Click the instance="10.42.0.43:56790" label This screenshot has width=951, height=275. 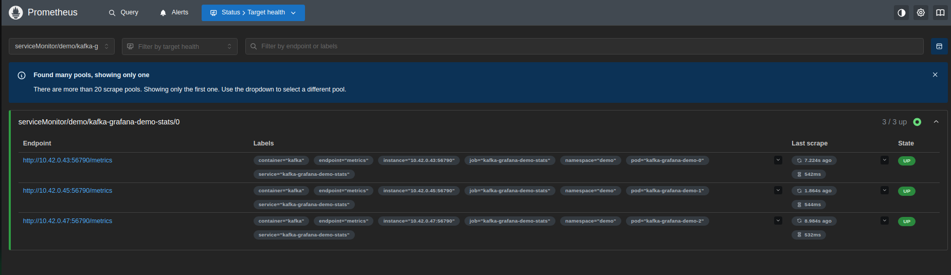pos(419,160)
